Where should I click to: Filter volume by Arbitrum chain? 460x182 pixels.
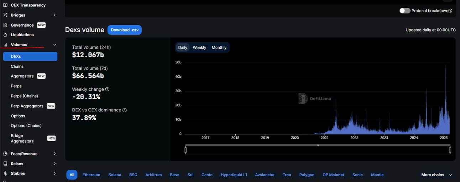point(153,175)
